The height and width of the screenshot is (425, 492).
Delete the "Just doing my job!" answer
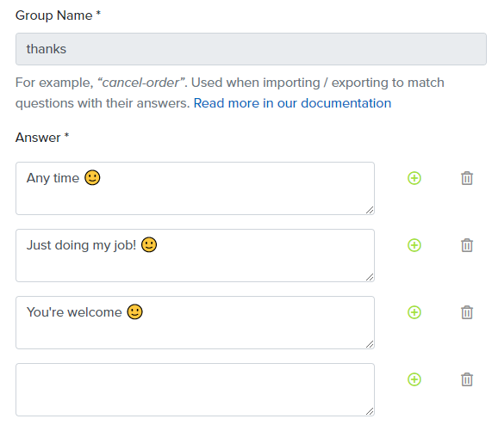coord(467,245)
